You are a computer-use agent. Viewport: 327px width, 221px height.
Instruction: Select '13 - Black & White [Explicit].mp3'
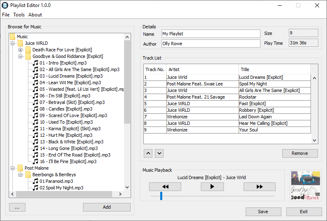click(x=71, y=142)
